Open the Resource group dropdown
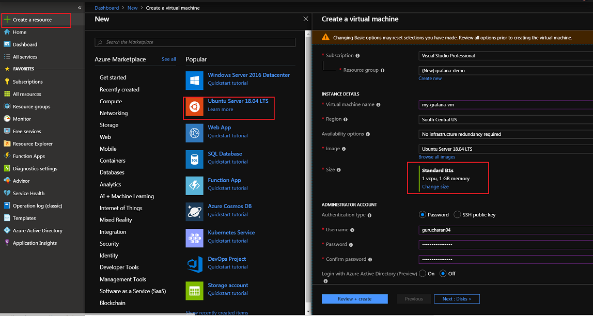 (x=506, y=70)
